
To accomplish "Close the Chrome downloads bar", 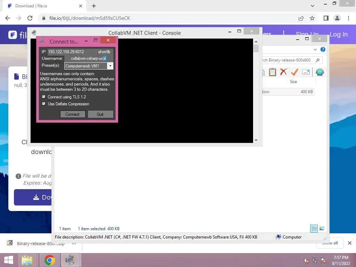I will pos(350,243).
